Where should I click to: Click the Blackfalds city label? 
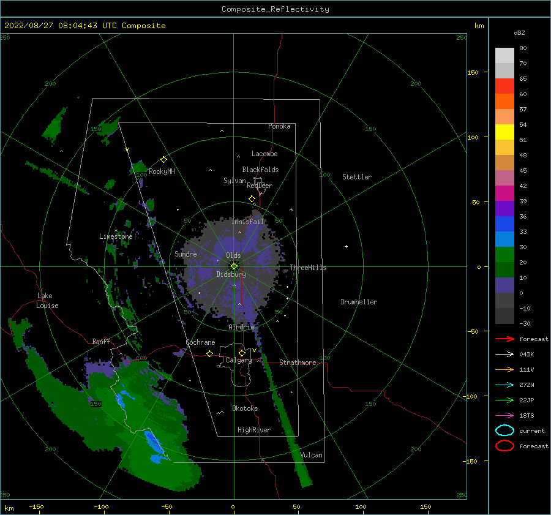[260, 170]
